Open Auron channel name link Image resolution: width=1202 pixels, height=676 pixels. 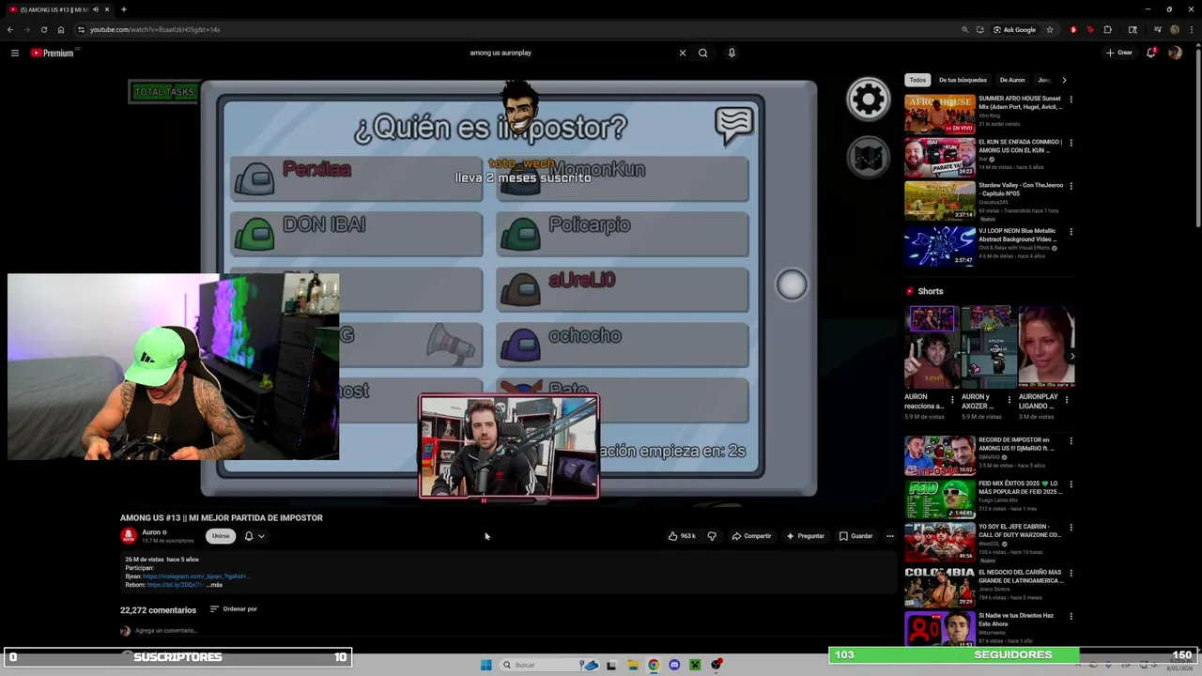(x=151, y=532)
